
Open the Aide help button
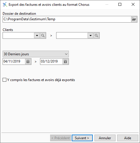pyautogui.click(x=128, y=138)
